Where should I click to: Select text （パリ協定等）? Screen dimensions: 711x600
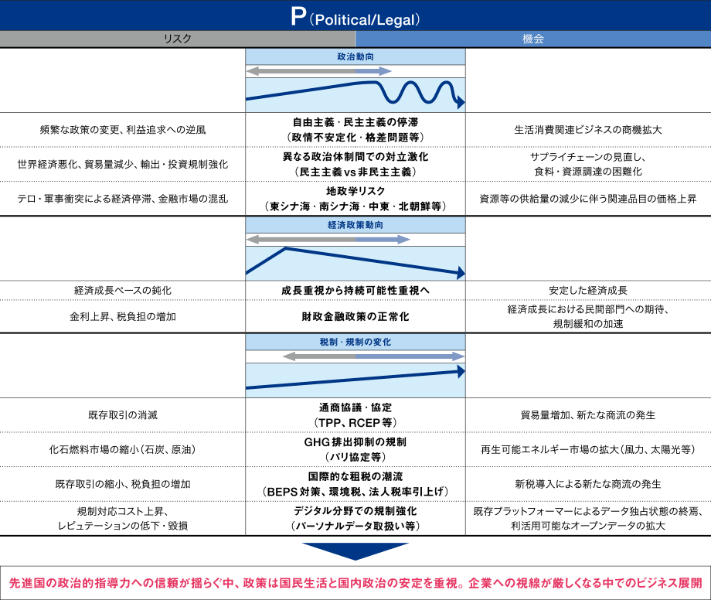355,457
